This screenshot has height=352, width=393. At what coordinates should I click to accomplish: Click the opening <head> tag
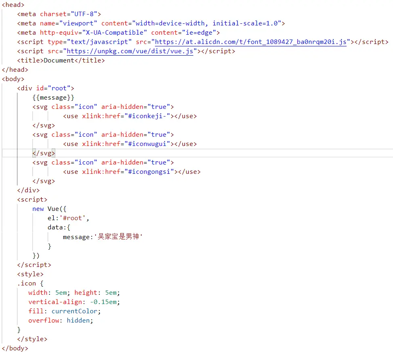13,5
